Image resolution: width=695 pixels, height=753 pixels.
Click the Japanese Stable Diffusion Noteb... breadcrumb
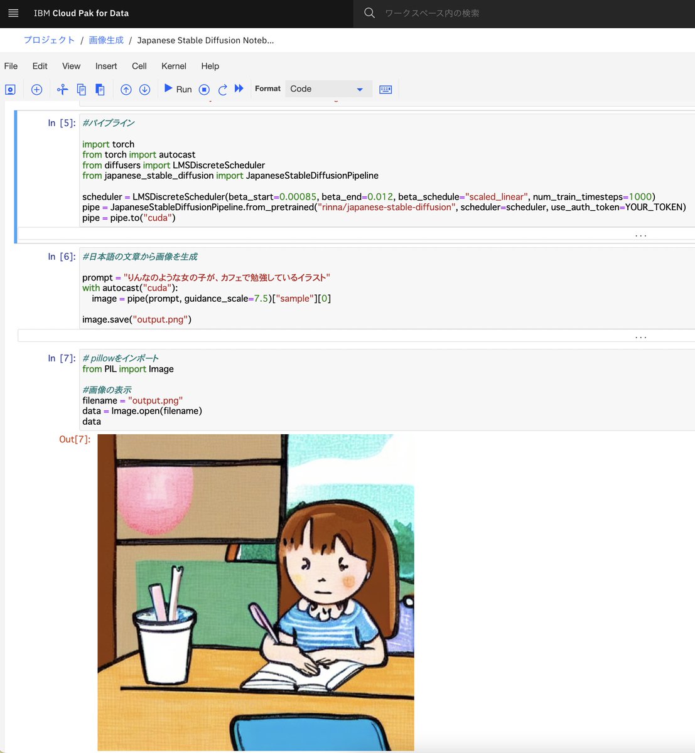tap(205, 40)
